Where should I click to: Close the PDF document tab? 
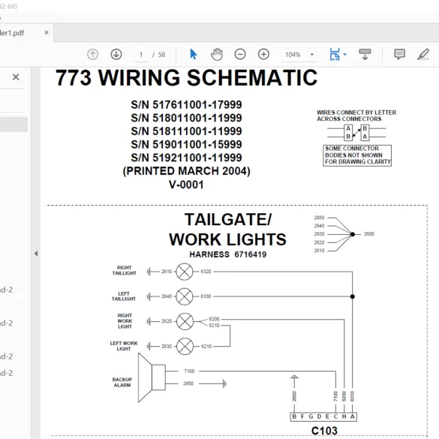[x=47, y=33]
